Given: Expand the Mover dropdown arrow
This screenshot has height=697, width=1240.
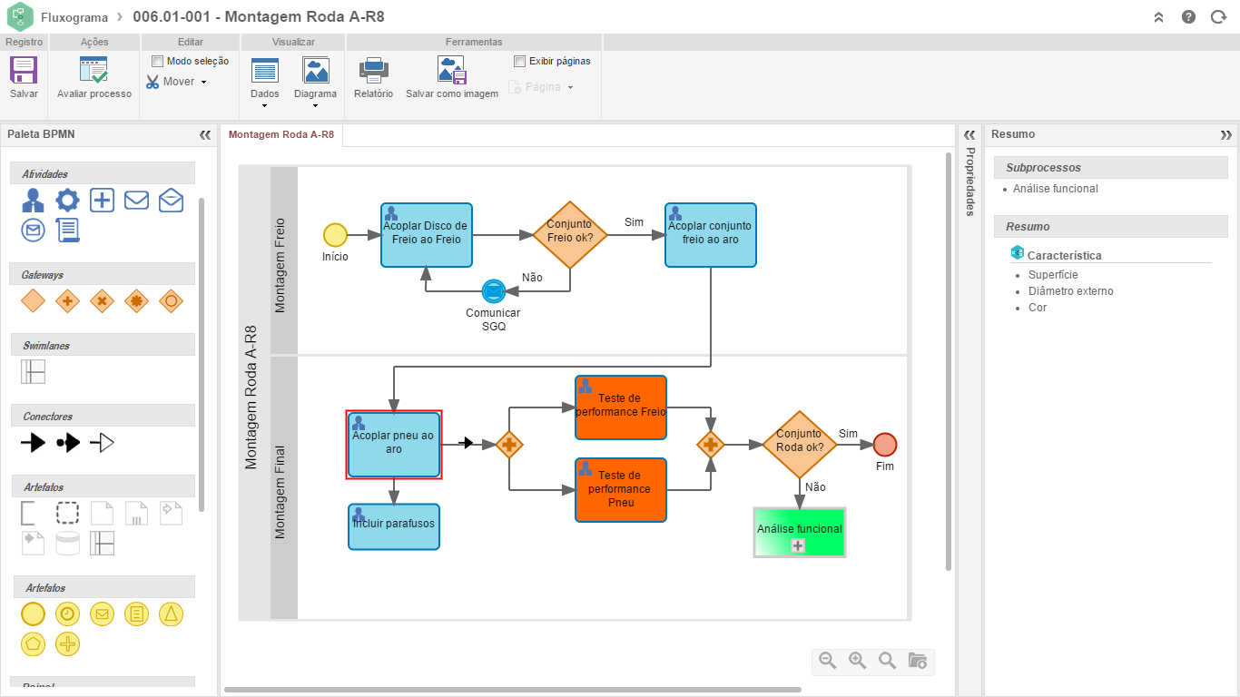Looking at the screenshot, I should coord(203,82).
